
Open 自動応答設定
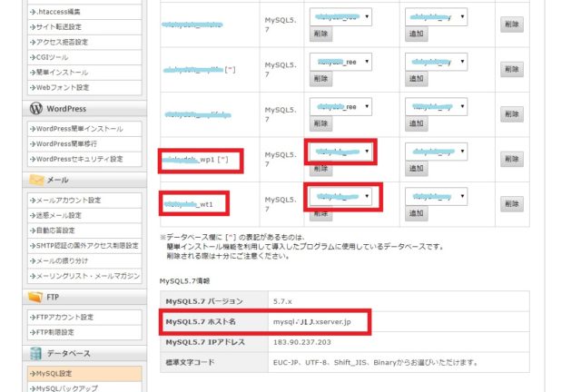tap(84, 230)
